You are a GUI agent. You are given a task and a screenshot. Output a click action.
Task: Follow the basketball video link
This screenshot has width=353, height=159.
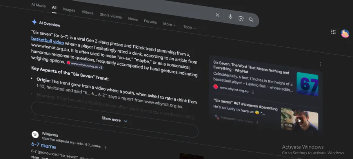(x=47, y=41)
